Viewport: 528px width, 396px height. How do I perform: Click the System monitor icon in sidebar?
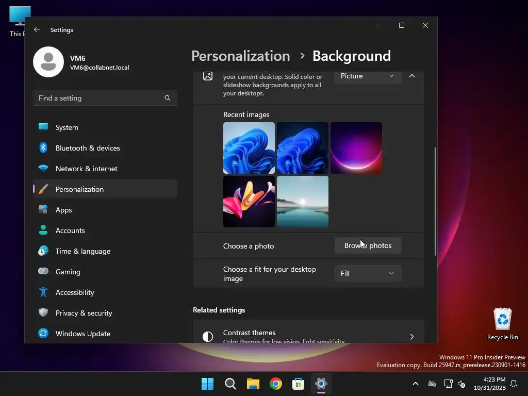pyautogui.click(x=43, y=127)
